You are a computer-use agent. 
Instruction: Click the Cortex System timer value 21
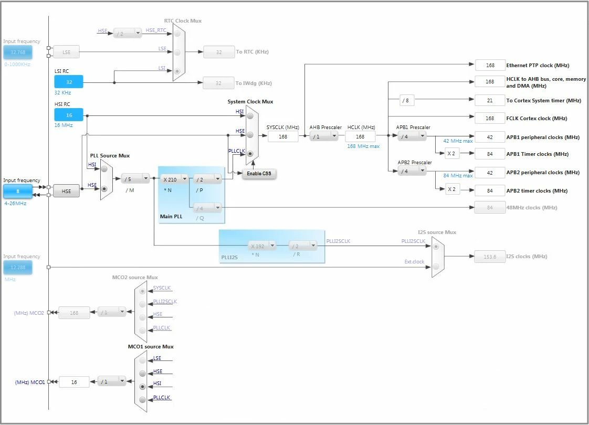pos(490,100)
